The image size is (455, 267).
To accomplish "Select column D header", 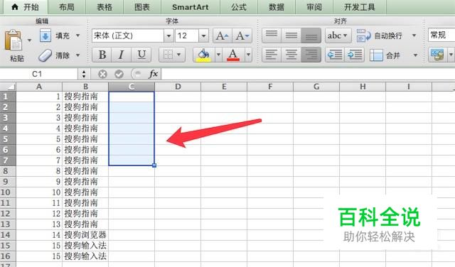I will [178, 87].
